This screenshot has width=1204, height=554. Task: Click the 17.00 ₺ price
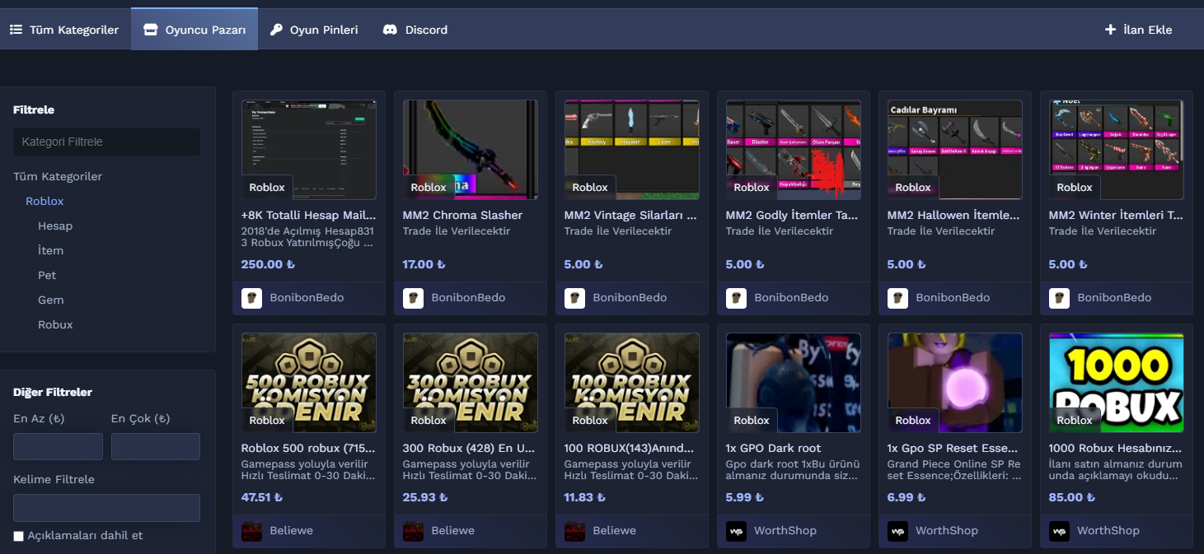click(x=424, y=264)
